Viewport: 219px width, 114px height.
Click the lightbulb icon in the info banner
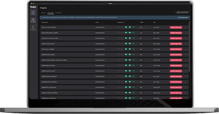42,17
